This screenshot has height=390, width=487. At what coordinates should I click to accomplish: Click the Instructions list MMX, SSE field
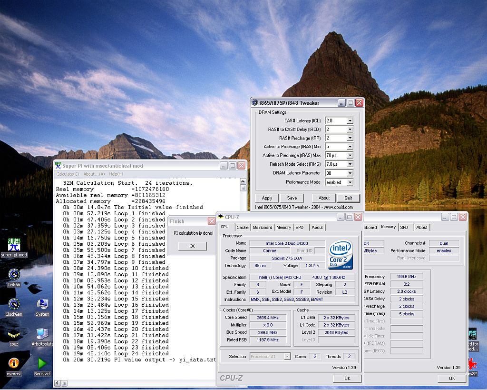(302, 300)
